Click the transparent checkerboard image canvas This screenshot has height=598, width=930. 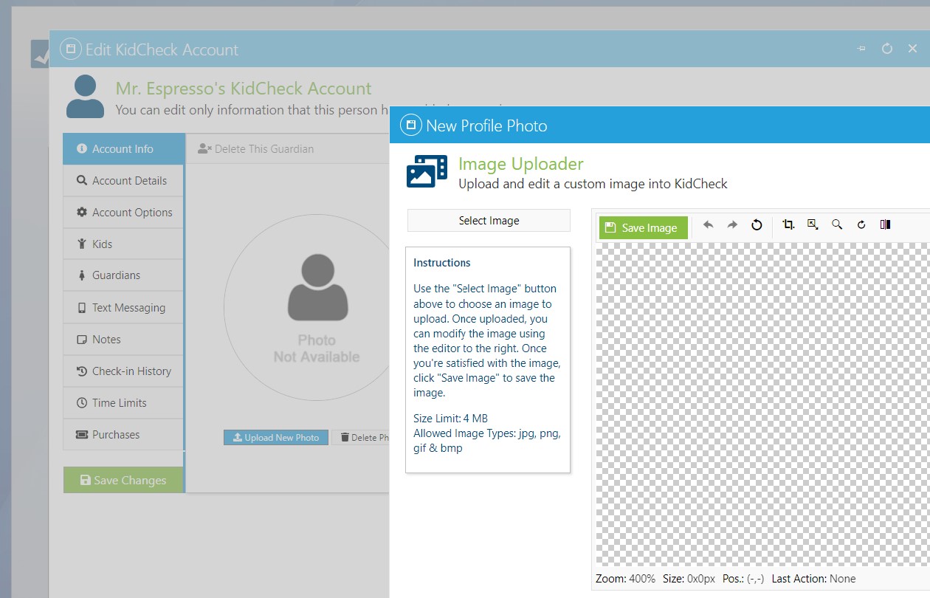point(762,405)
